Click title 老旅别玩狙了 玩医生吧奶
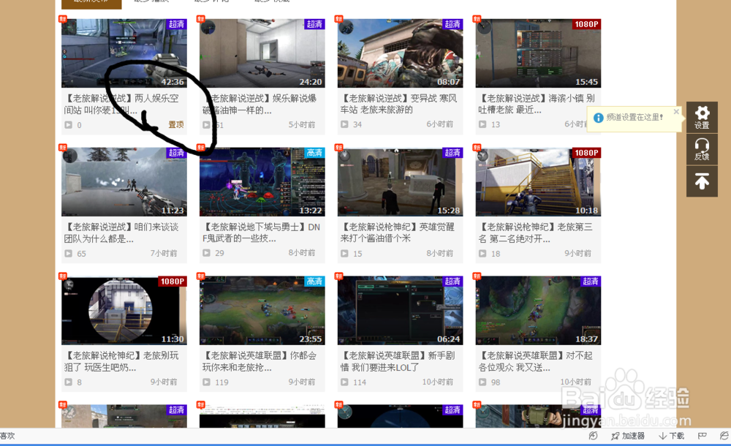 121,362
